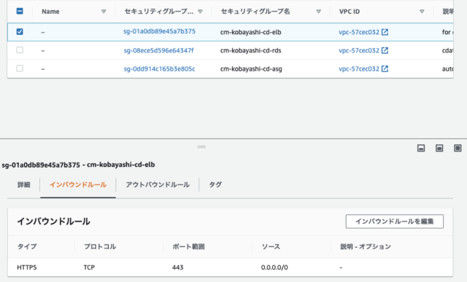Click the panel title sg-01a0db89e45a7b375 - cm-kobayashi-cd-elb

[x=78, y=165]
